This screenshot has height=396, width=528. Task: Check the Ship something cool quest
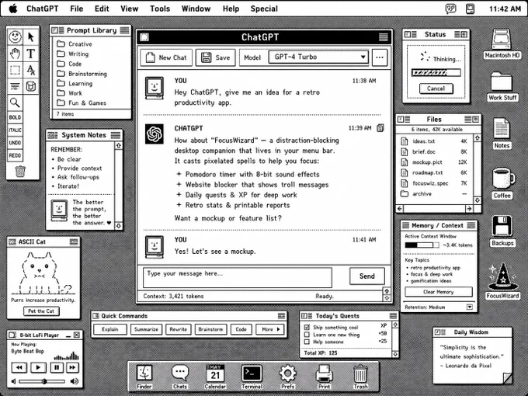pos(307,327)
